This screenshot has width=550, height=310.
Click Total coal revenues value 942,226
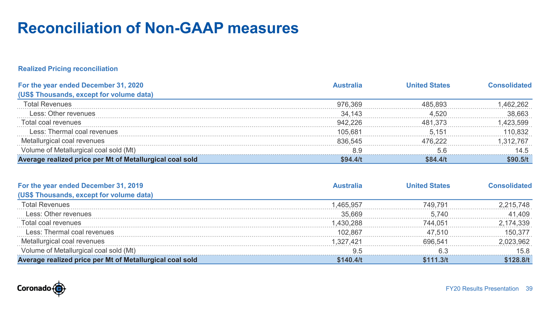(349, 123)
